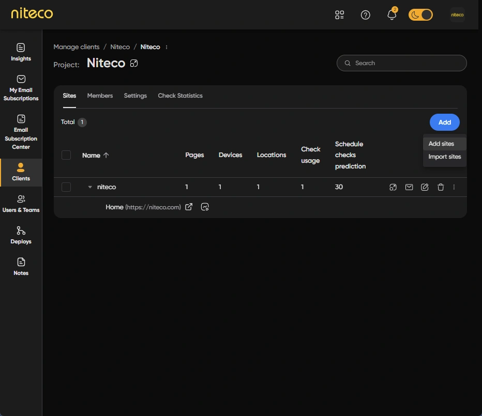
Task: Click the niteco site name
Action: 107,187
